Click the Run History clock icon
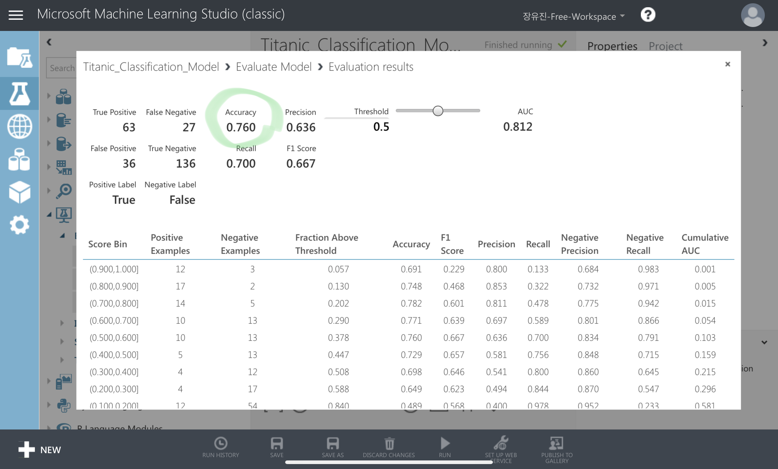 (221, 443)
